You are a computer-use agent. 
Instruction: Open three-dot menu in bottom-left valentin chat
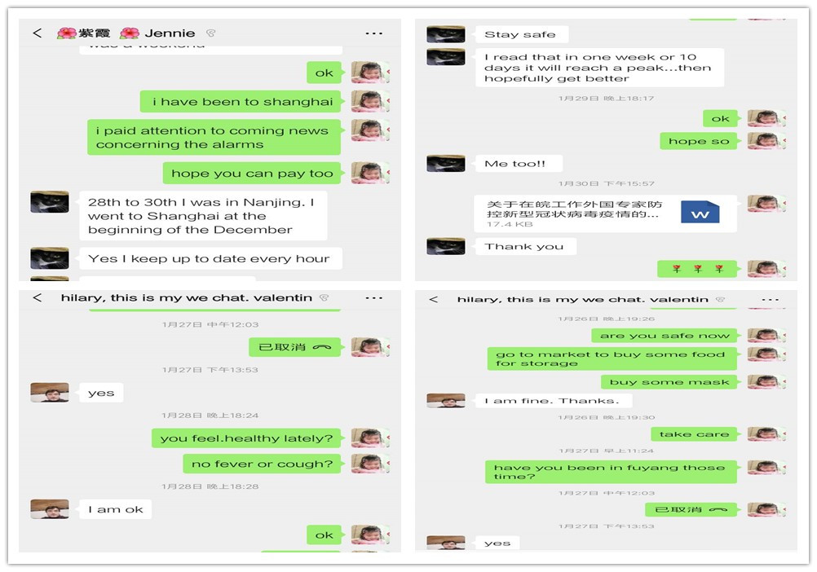pos(373,297)
